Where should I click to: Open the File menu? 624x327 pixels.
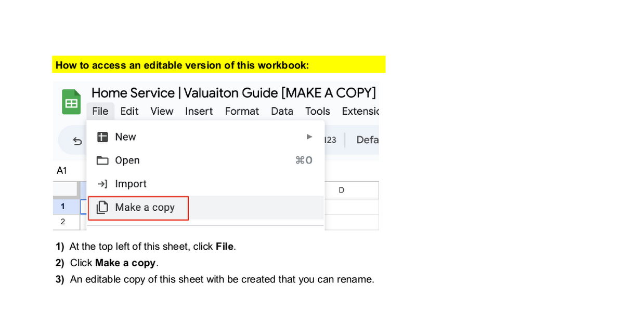100,111
